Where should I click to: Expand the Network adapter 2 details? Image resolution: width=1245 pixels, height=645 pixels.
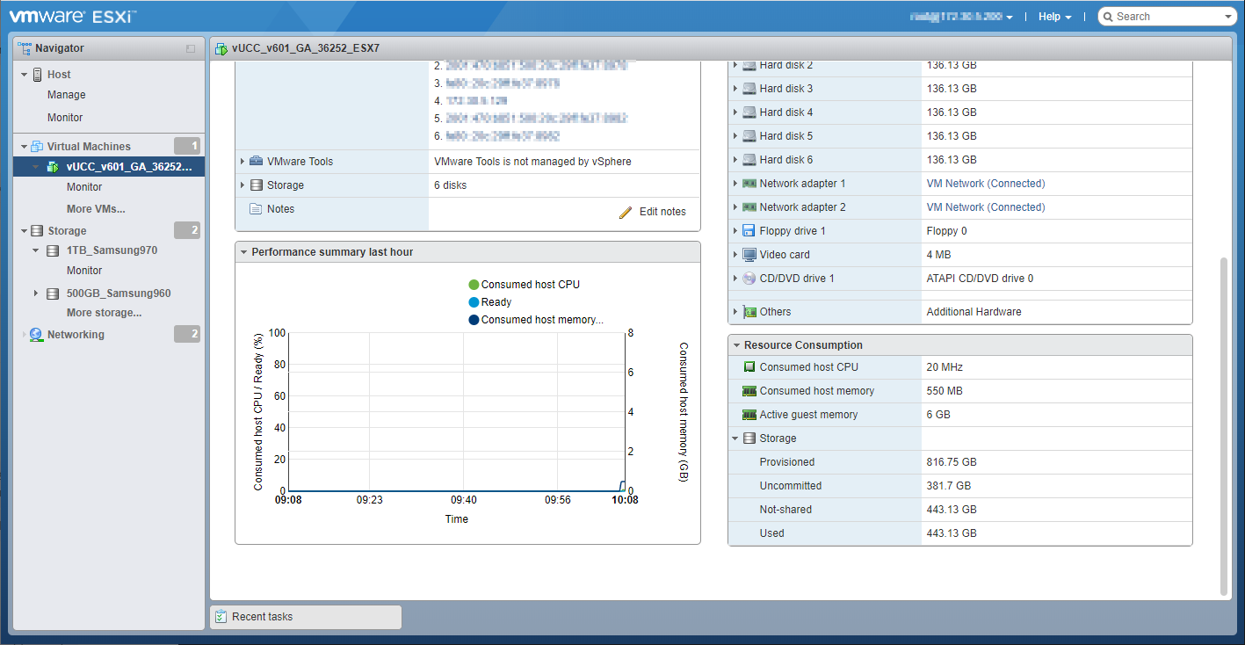735,207
